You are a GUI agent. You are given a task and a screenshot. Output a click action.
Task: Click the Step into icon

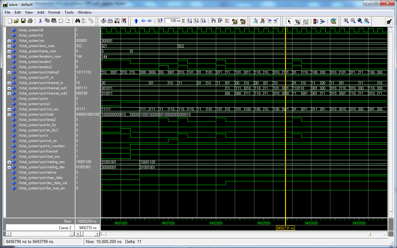(213, 21)
